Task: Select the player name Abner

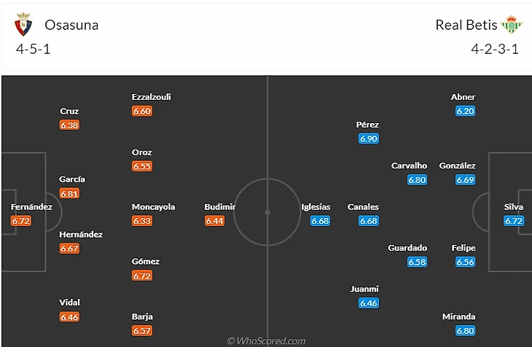Action: [463, 97]
